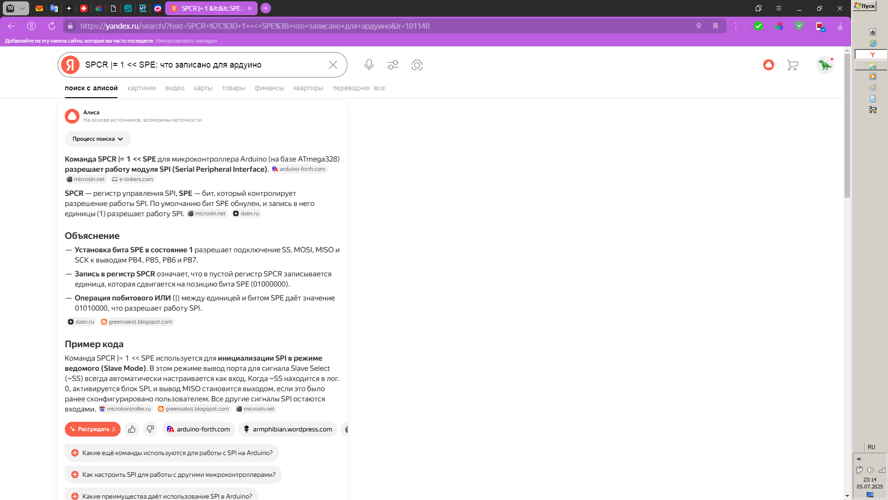Open the pinned Google Translate tab
The width and height of the screenshot is (888, 500).
[x=54, y=8]
